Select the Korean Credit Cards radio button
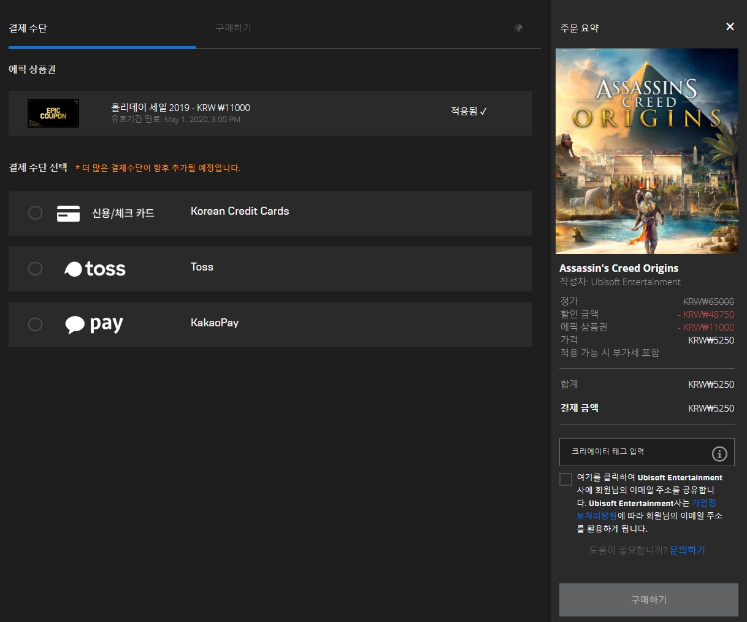Image resolution: width=747 pixels, height=622 pixels. point(36,213)
